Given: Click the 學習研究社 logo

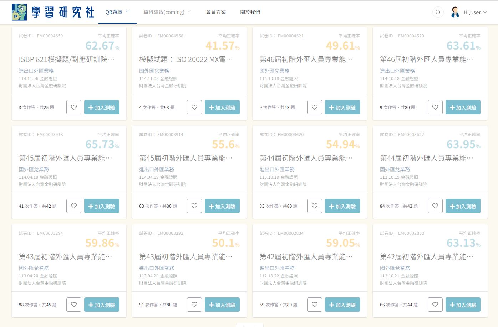Looking at the screenshot, I should click(53, 12).
